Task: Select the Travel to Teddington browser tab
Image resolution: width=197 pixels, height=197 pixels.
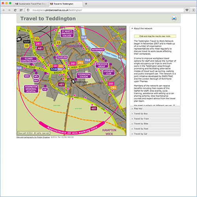Action: (66, 4)
